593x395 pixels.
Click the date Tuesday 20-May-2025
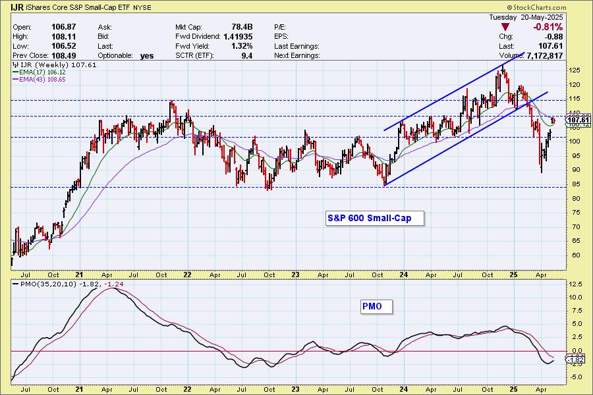(526, 17)
